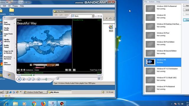189x106 pixels.
Task: Select previous visualization next to Ambience
Action: [22, 70]
